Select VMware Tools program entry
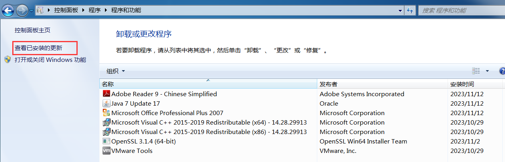505x162 pixels. click(132, 151)
